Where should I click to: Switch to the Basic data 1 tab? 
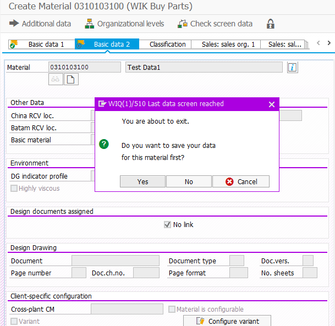tap(42, 45)
